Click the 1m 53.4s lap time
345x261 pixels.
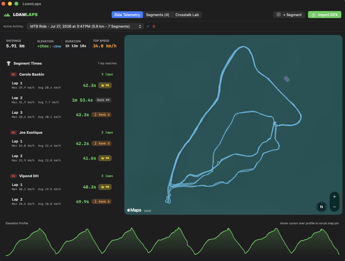[x=82, y=100]
